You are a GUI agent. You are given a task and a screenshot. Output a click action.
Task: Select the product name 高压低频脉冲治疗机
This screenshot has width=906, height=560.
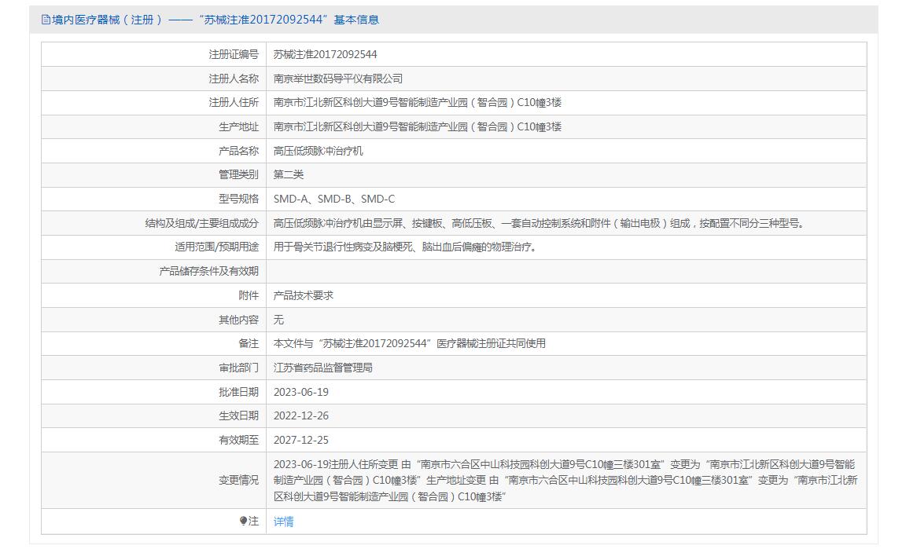coord(324,150)
